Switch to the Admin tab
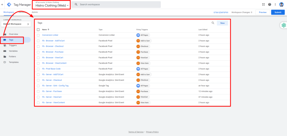 tap(35, 12)
